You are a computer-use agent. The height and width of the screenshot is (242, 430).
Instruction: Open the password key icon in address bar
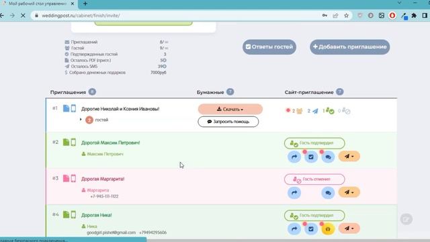[325, 15]
